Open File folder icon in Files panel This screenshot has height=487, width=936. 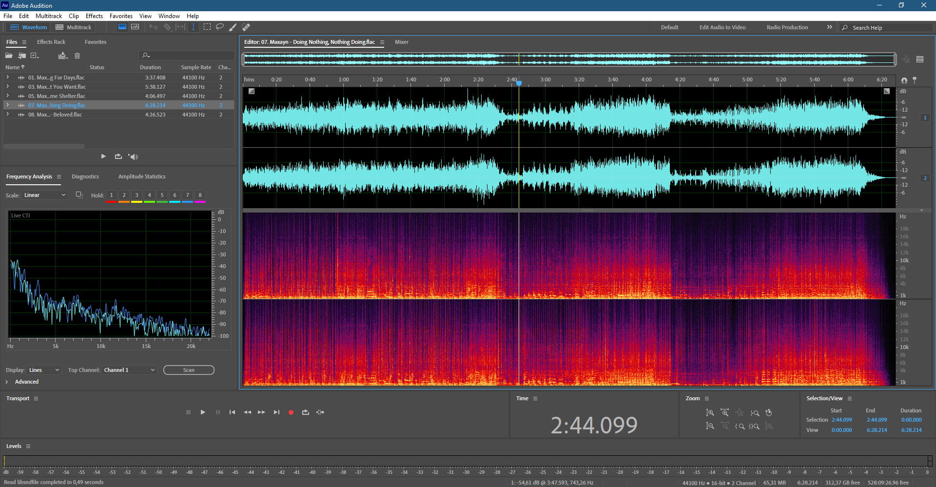coord(9,56)
